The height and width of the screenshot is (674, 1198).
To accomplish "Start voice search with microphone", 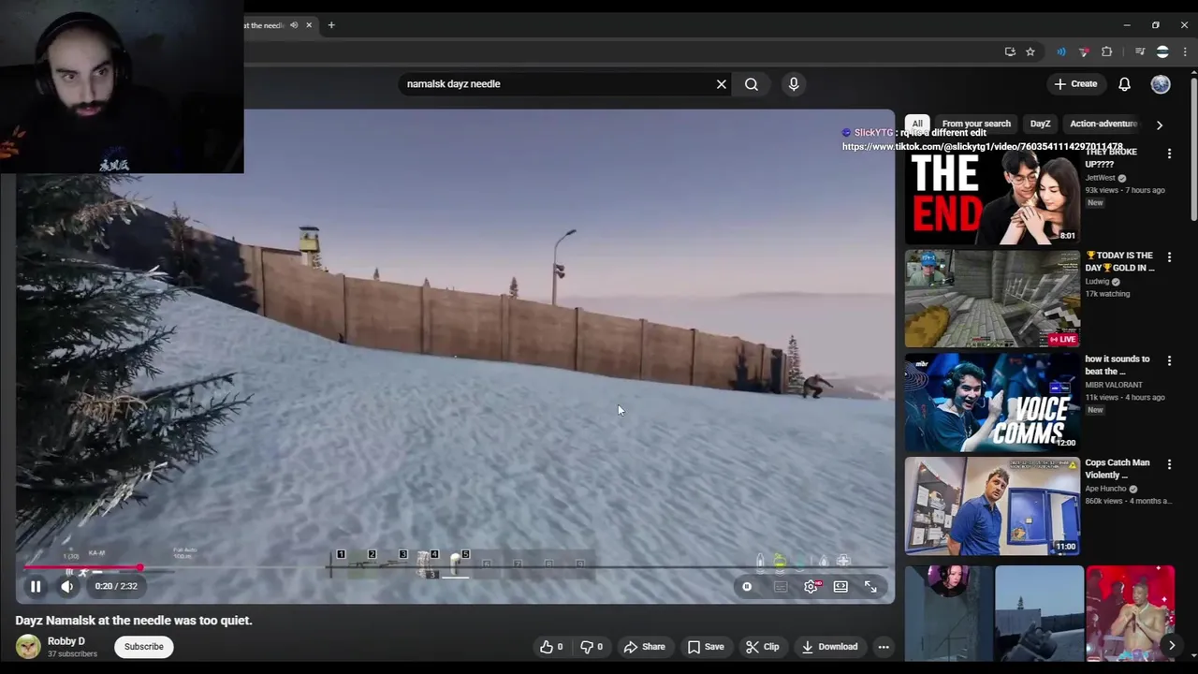I will point(794,84).
